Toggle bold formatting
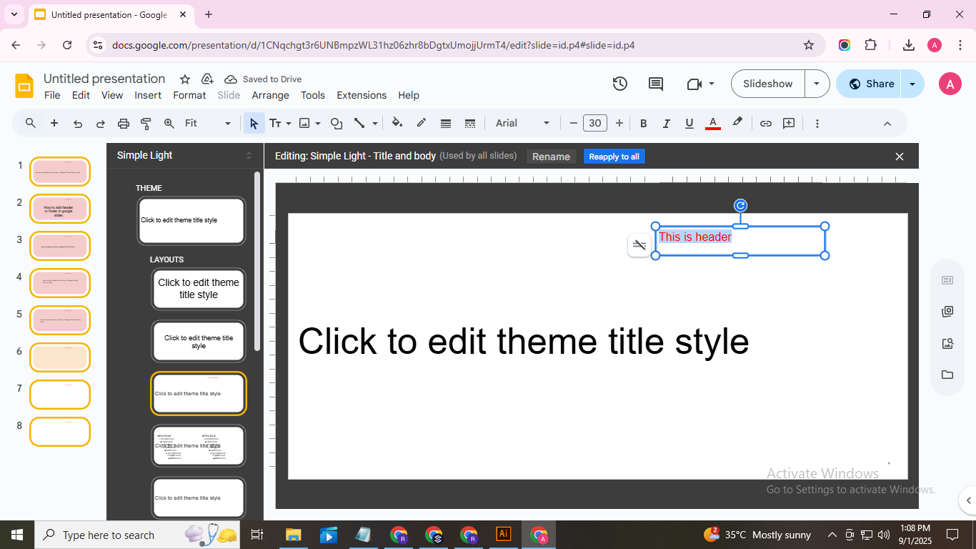Image resolution: width=976 pixels, height=549 pixels. point(643,123)
